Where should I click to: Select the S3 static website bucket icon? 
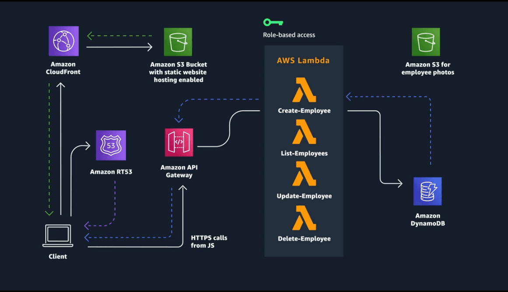[178, 42]
